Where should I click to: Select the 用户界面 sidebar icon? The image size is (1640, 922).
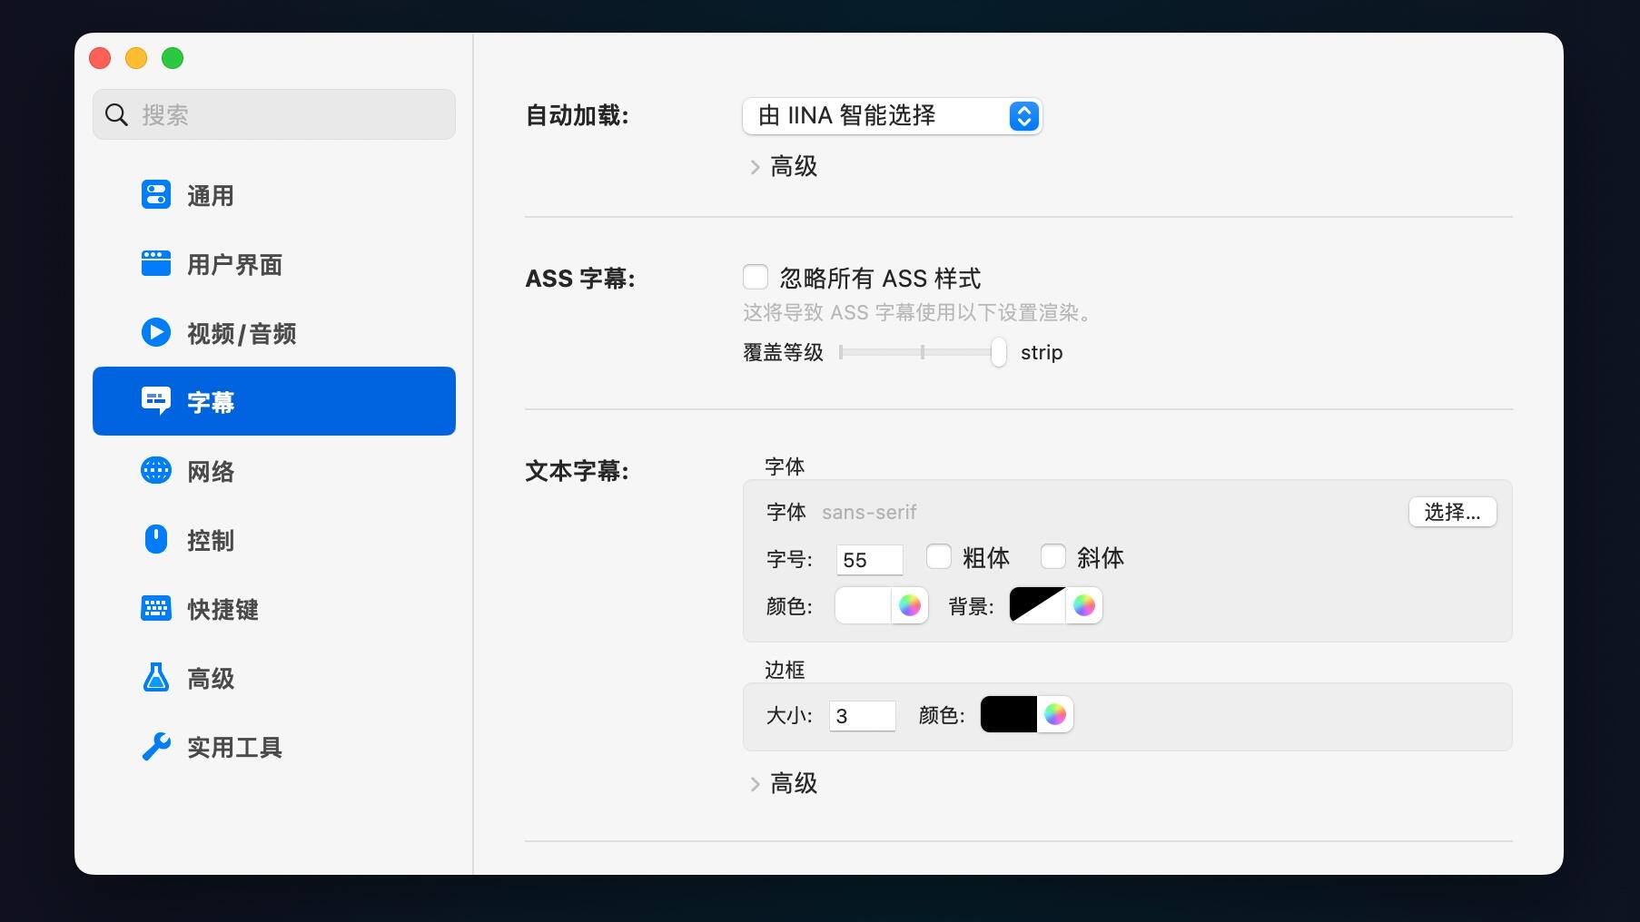[156, 263]
